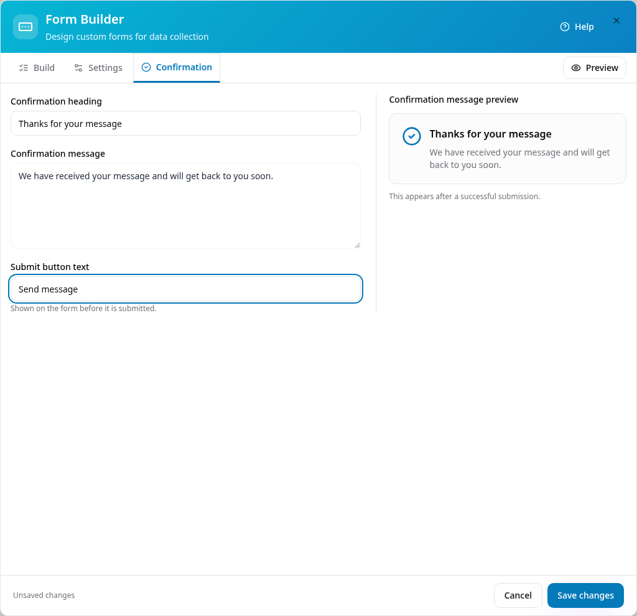
Task: Cancel the form edits
Action: click(x=518, y=595)
